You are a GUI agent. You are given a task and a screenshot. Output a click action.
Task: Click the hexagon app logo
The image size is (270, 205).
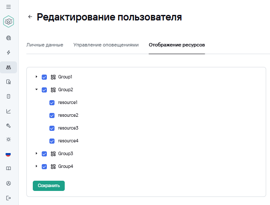click(x=9, y=22)
